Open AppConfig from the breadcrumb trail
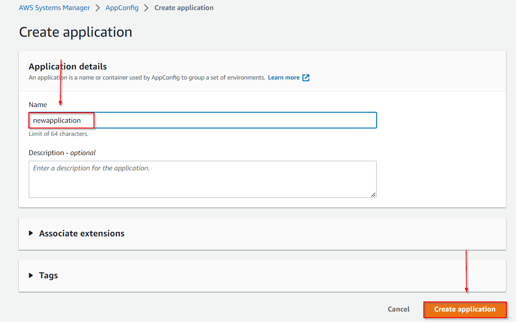The height and width of the screenshot is (322, 516). (x=122, y=7)
